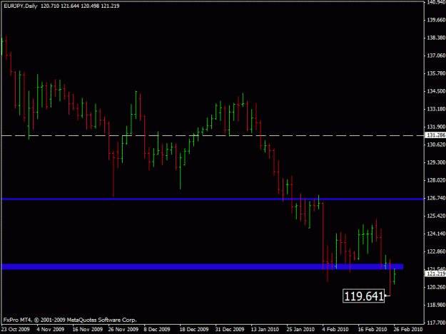446x334 pixels.
Task: Select the thick blue support zone rectangle
Action: [x=202, y=266]
